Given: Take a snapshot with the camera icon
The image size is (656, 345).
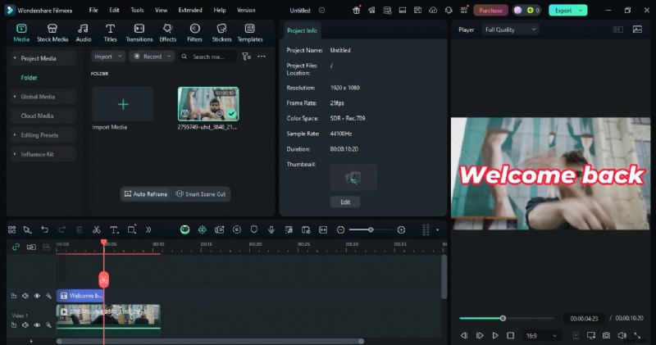Looking at the screenshot, I should click(606, 335).
